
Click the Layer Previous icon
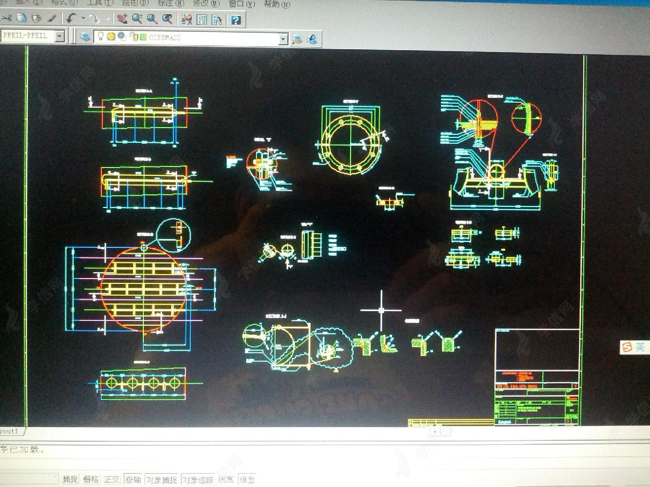[x=313, y=39]
